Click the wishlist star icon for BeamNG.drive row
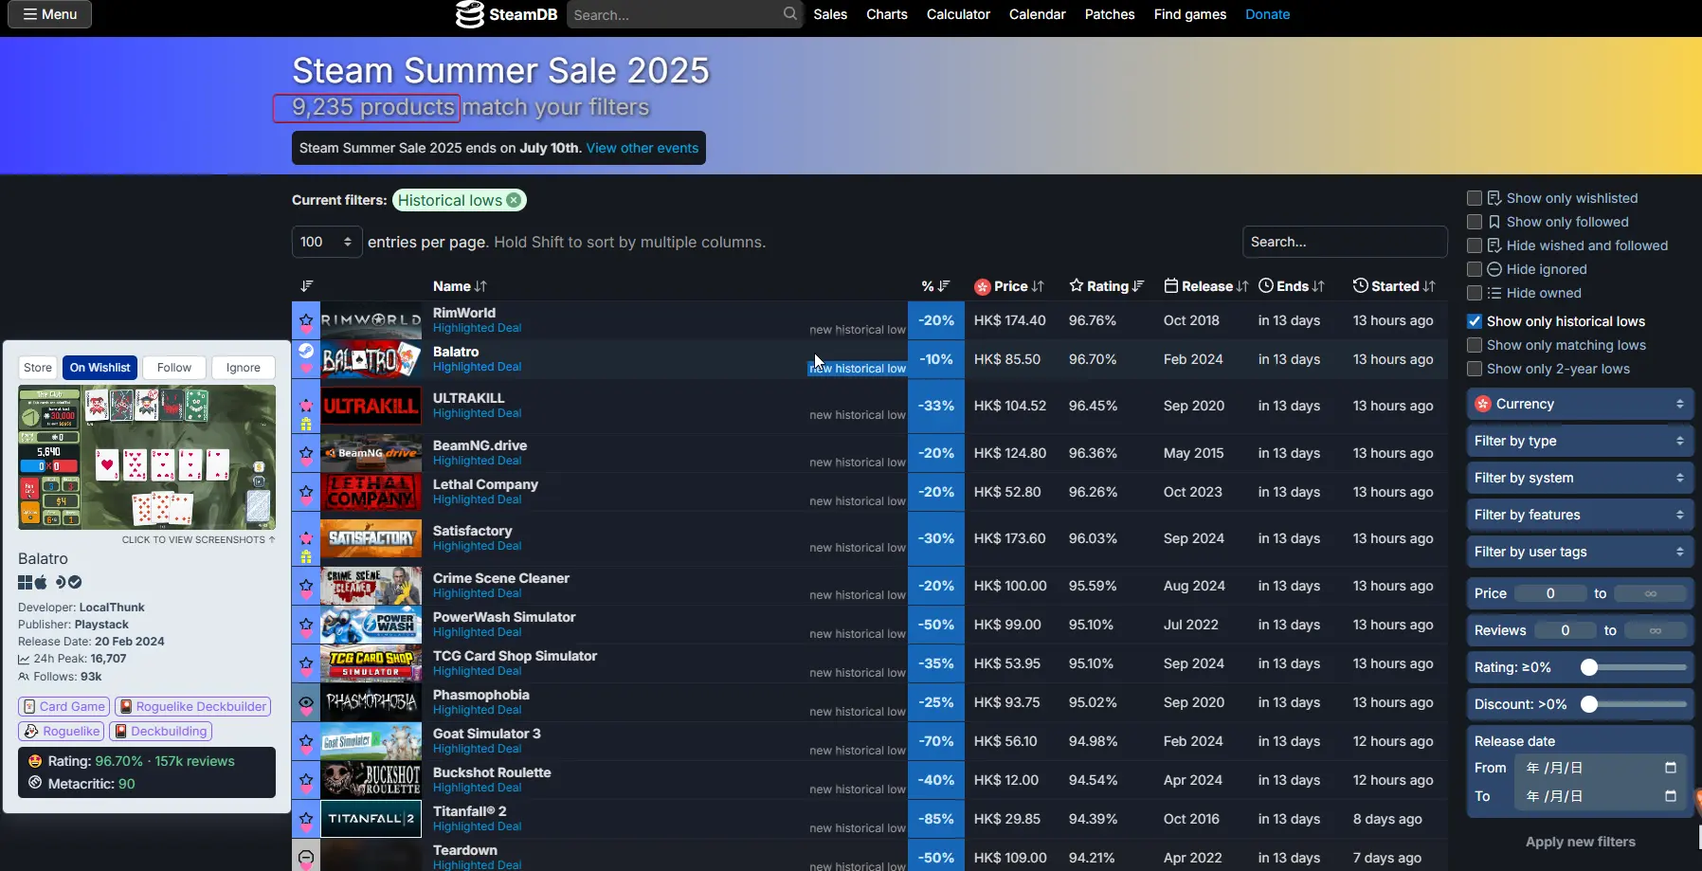The height and width of the screenshot is (871, 1702). pyautogui.click(x=306, y=454)
